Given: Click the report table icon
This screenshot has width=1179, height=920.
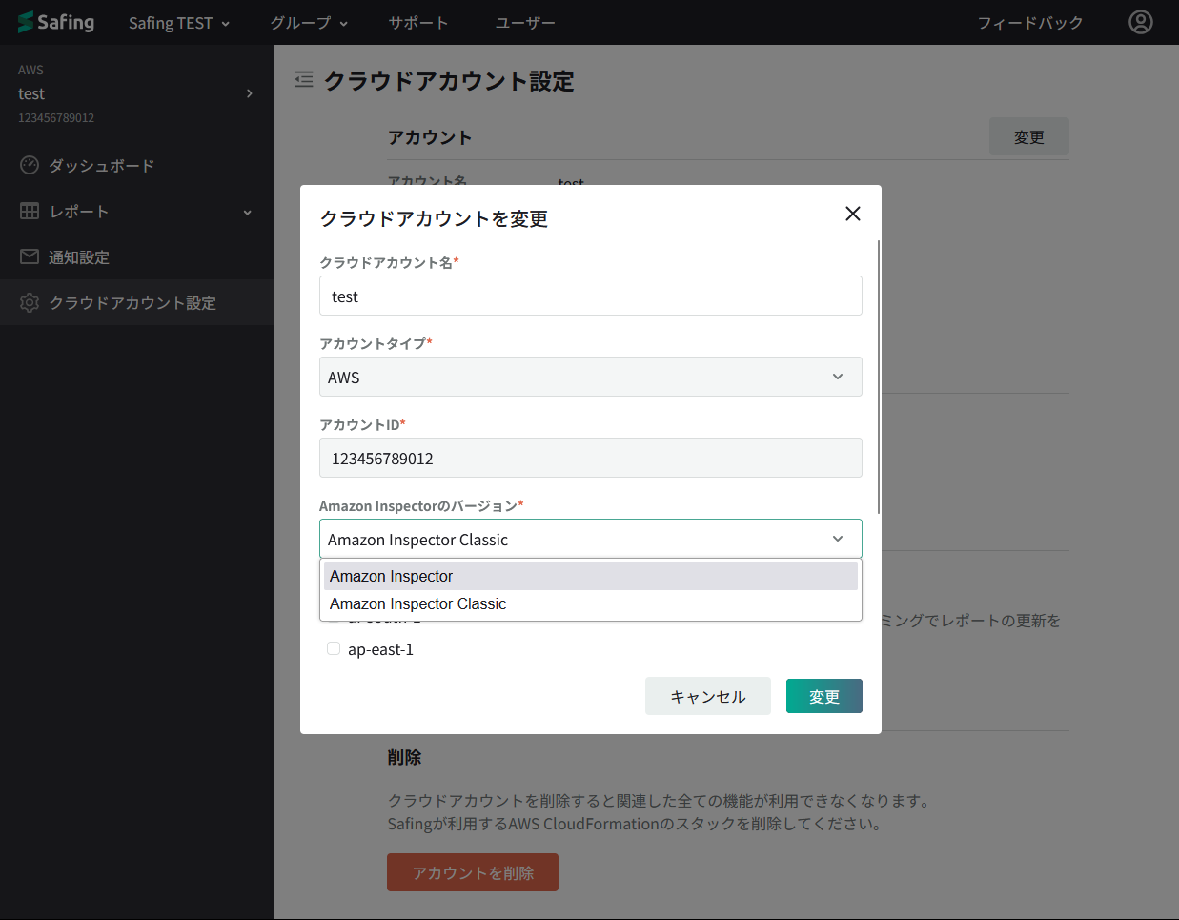Looking at the screenshot, I should click(x=30, y=211).
